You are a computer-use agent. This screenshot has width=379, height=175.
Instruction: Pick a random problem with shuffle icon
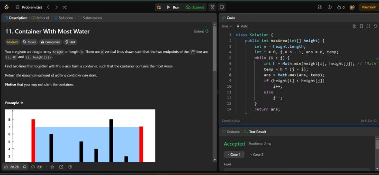tap(64, 7)
